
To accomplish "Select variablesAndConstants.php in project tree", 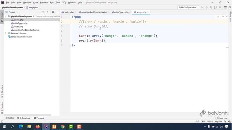I will click(26, 30).
